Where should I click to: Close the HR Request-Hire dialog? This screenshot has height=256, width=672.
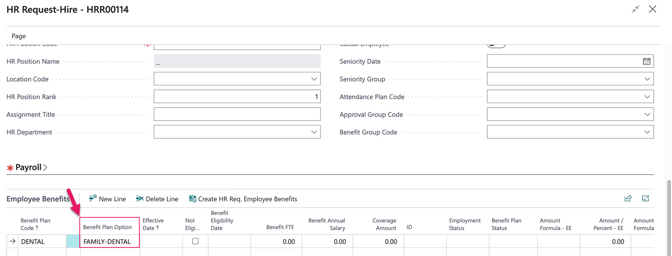653,9
